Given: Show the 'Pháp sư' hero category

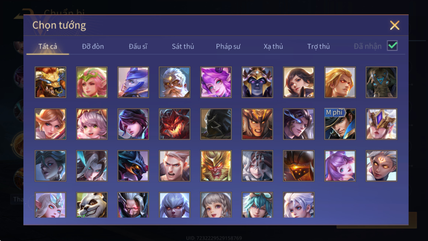Looking at the screenshot, I should click(228, 47).
